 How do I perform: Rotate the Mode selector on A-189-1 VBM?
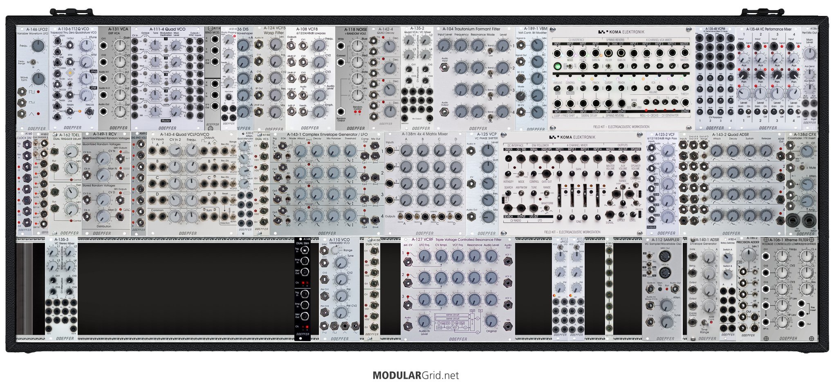[521, 96]
